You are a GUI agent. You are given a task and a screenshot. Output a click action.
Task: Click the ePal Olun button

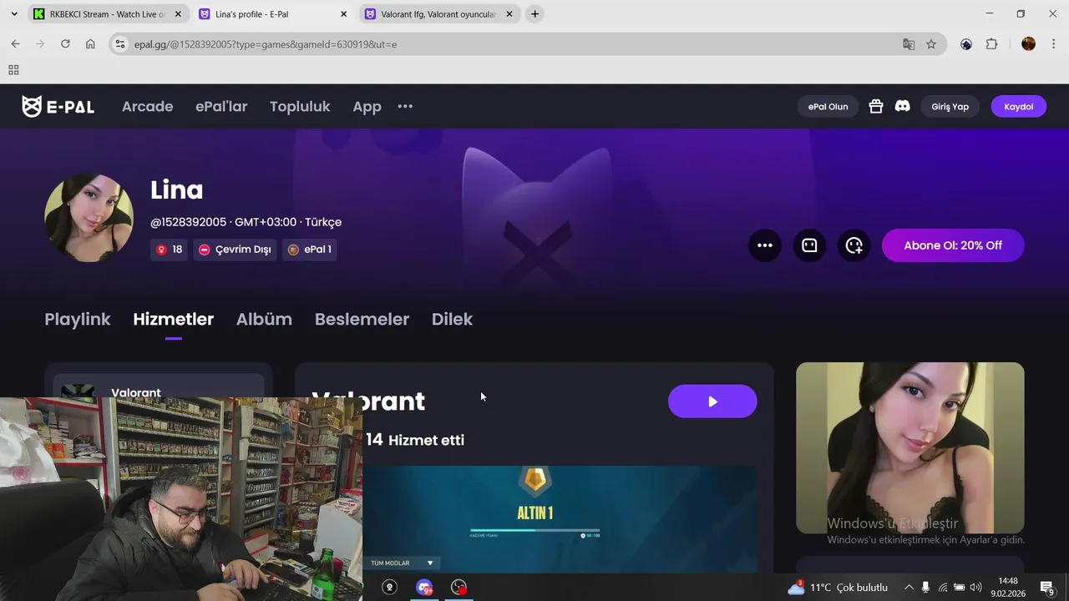pyautogui.click(x=828, y=107)
